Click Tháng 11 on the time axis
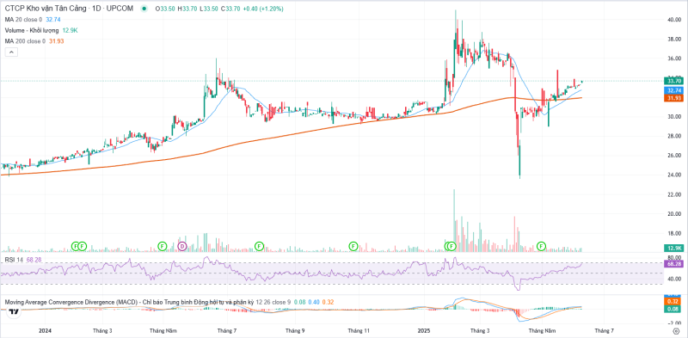The image size is (688, 338). [359, 330]
